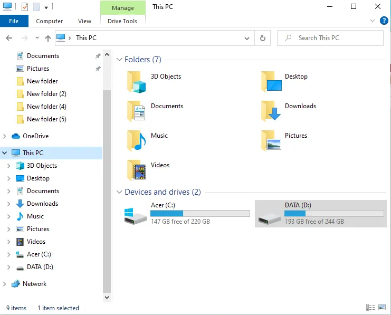The image size is (391, 315).
Task: Select the Desktop folder icon
Action: click(271, 82)
